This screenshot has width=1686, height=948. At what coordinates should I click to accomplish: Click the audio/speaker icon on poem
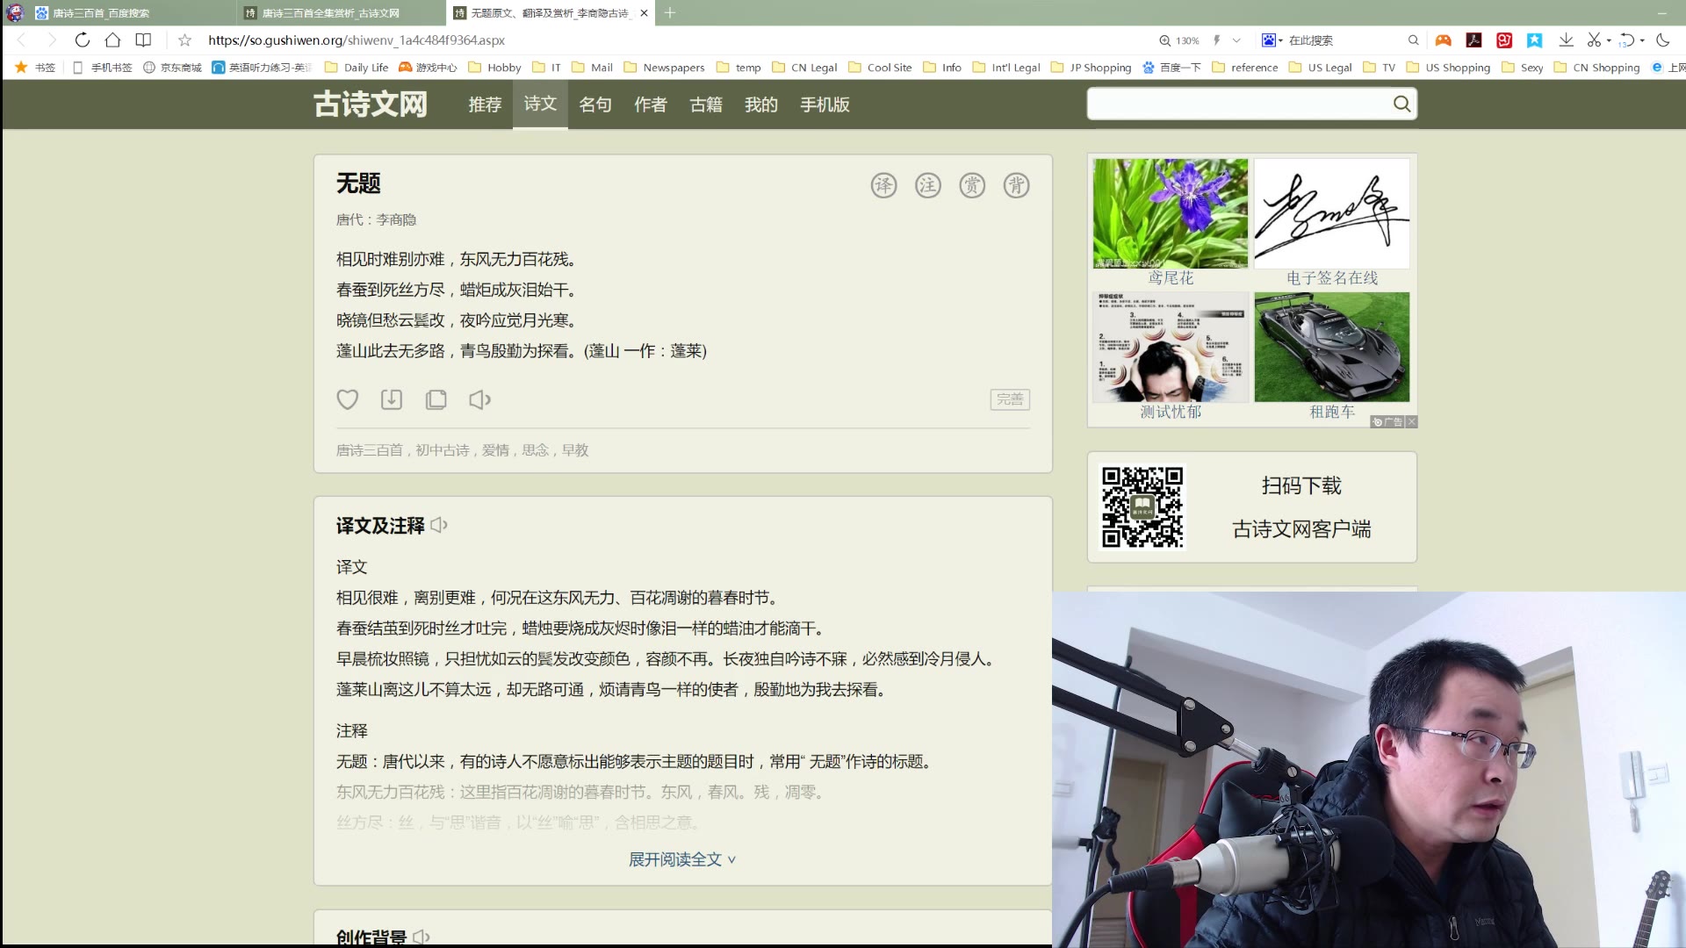[x=479, y=399]
